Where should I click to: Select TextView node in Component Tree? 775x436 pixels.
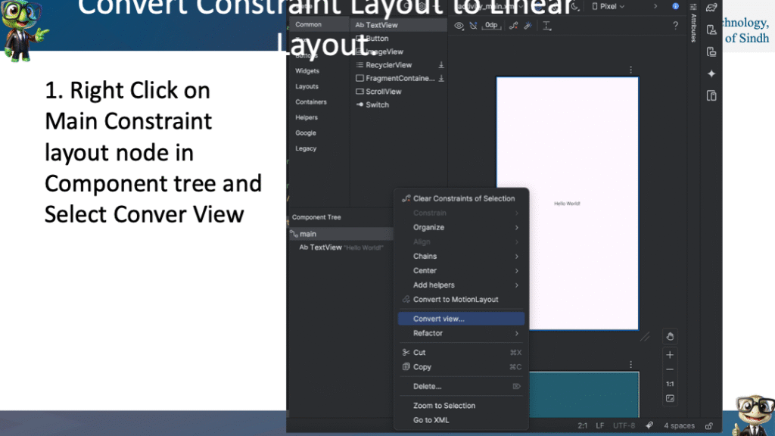(325, 248)
